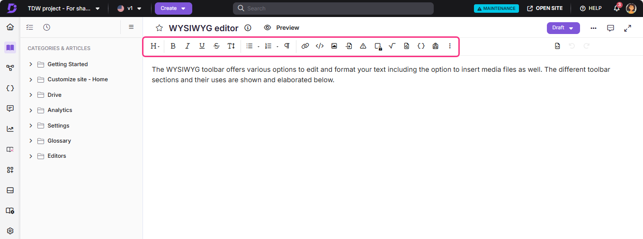
Task: Insert an unordered bullet list
Action: point(250,46)
